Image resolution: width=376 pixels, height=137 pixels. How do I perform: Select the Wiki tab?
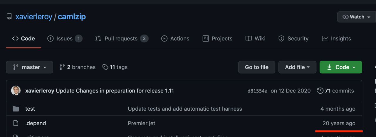pyautogui.click(x=255, y=38)
